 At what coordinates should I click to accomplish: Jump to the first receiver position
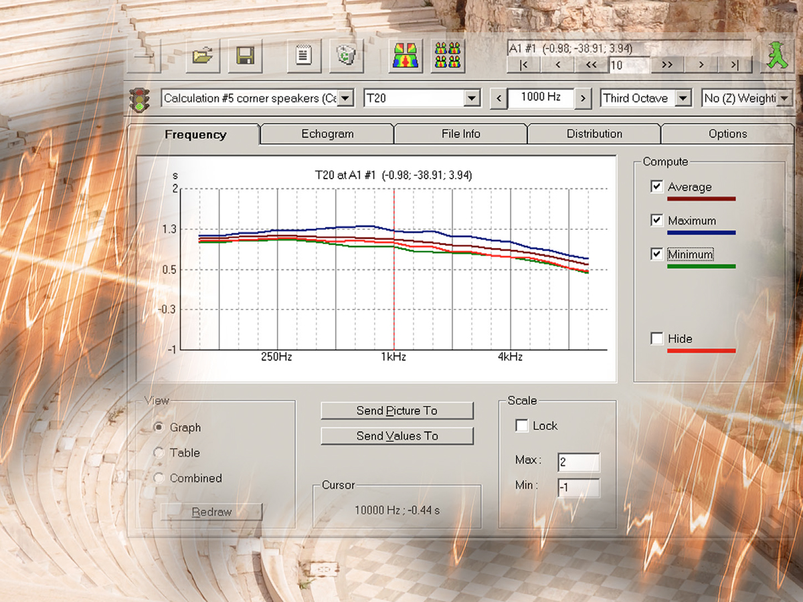tap(524, 65)
